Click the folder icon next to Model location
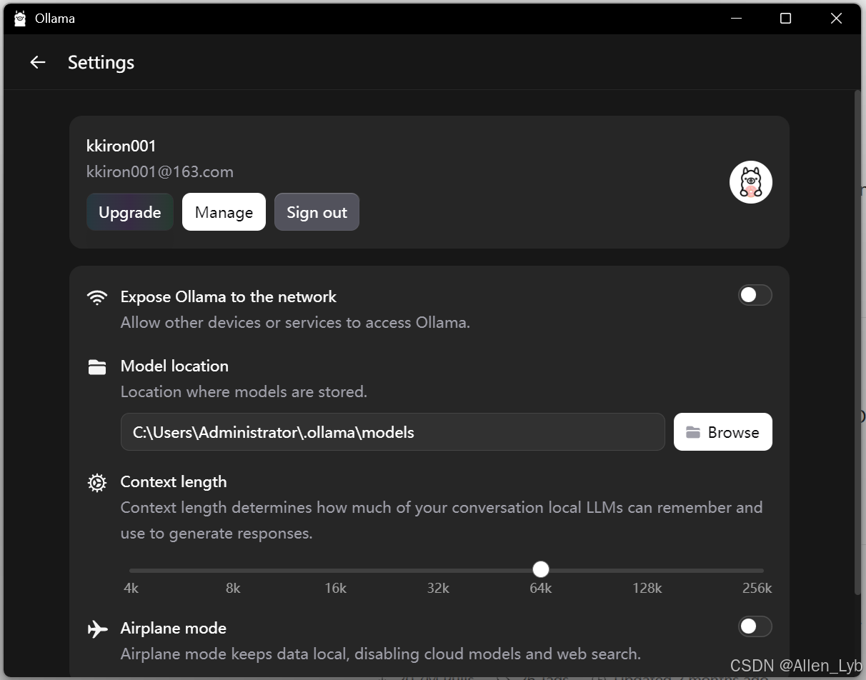This screenshot has width=866, height=680. (x=97, y=367)
